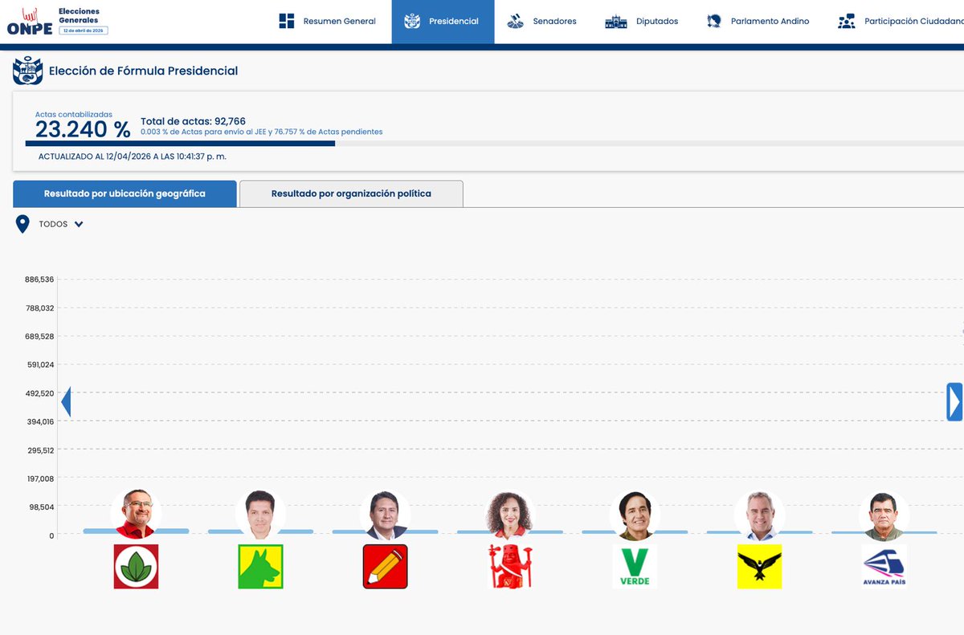Image resolution: width=964 pixels, height=635 pixels.
Task: Click the Participación Ciudadana people icon
Action: pos(846,22)
